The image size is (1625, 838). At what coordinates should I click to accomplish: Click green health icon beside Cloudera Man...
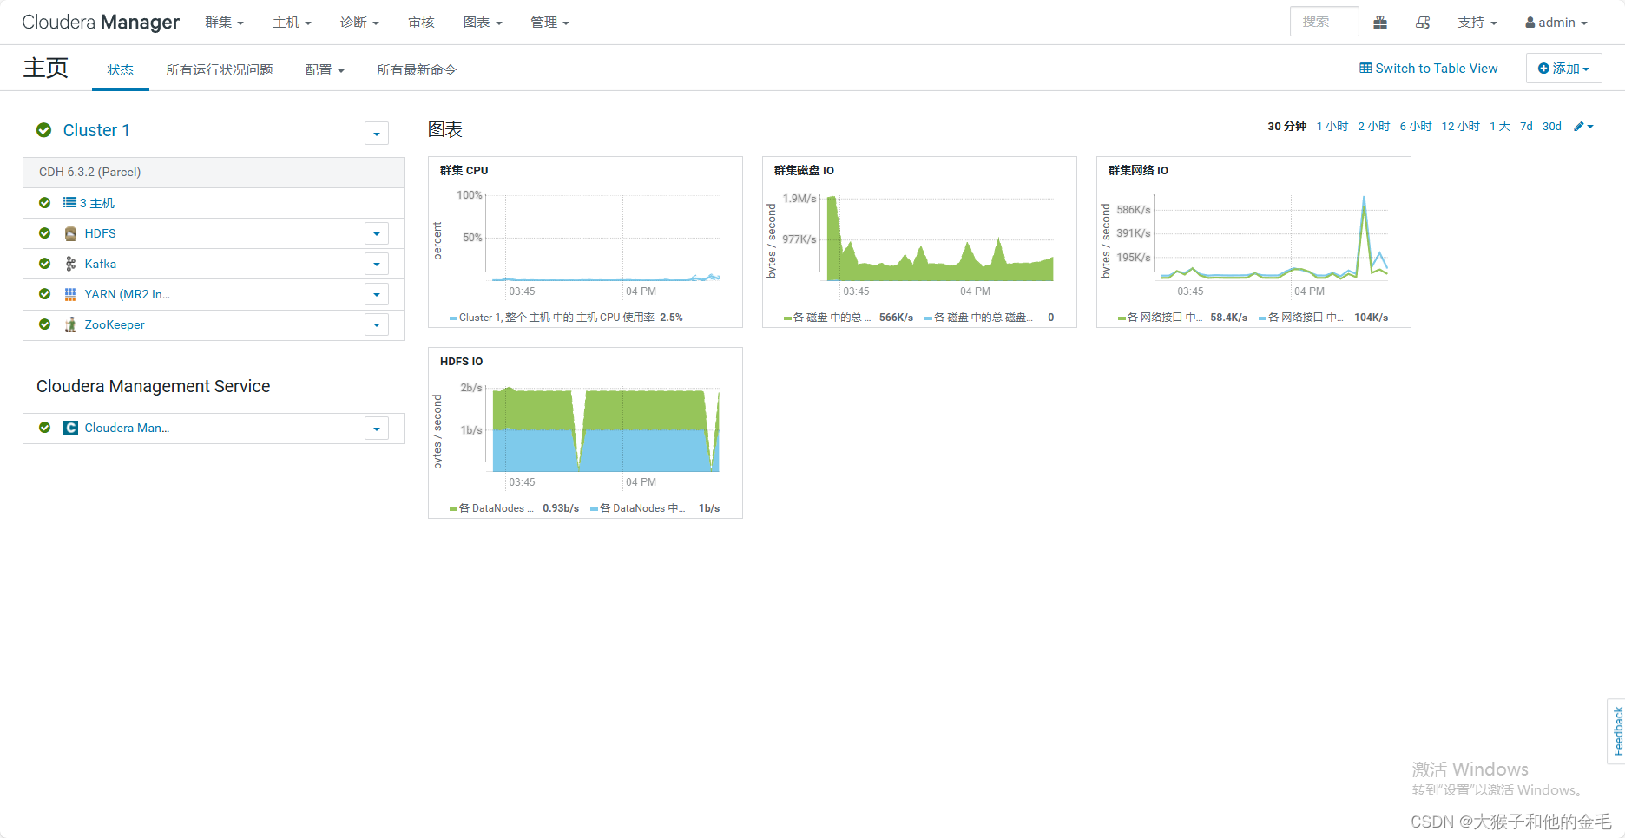coord(44,428)
